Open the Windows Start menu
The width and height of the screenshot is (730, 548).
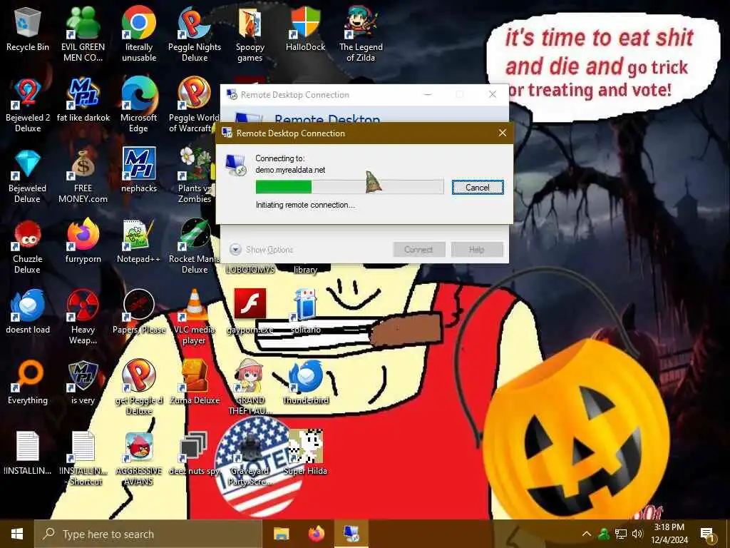(x=17, y=534)
